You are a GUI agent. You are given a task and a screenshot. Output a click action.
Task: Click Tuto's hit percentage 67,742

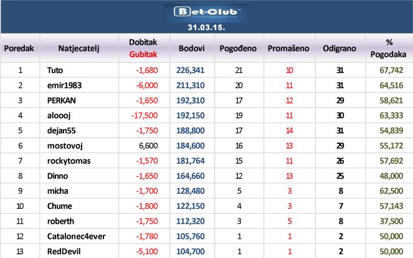(391, 70)
